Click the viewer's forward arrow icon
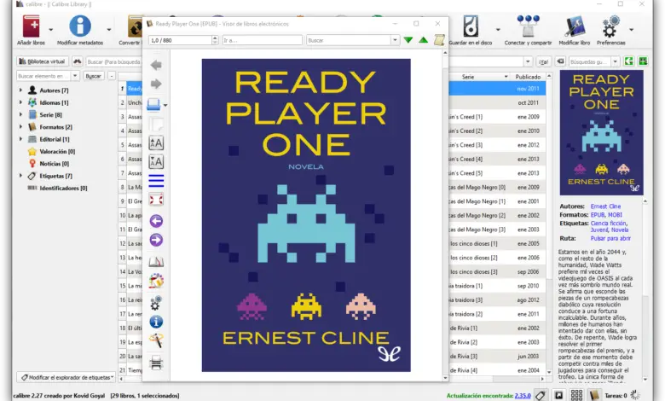 [156, 84]
